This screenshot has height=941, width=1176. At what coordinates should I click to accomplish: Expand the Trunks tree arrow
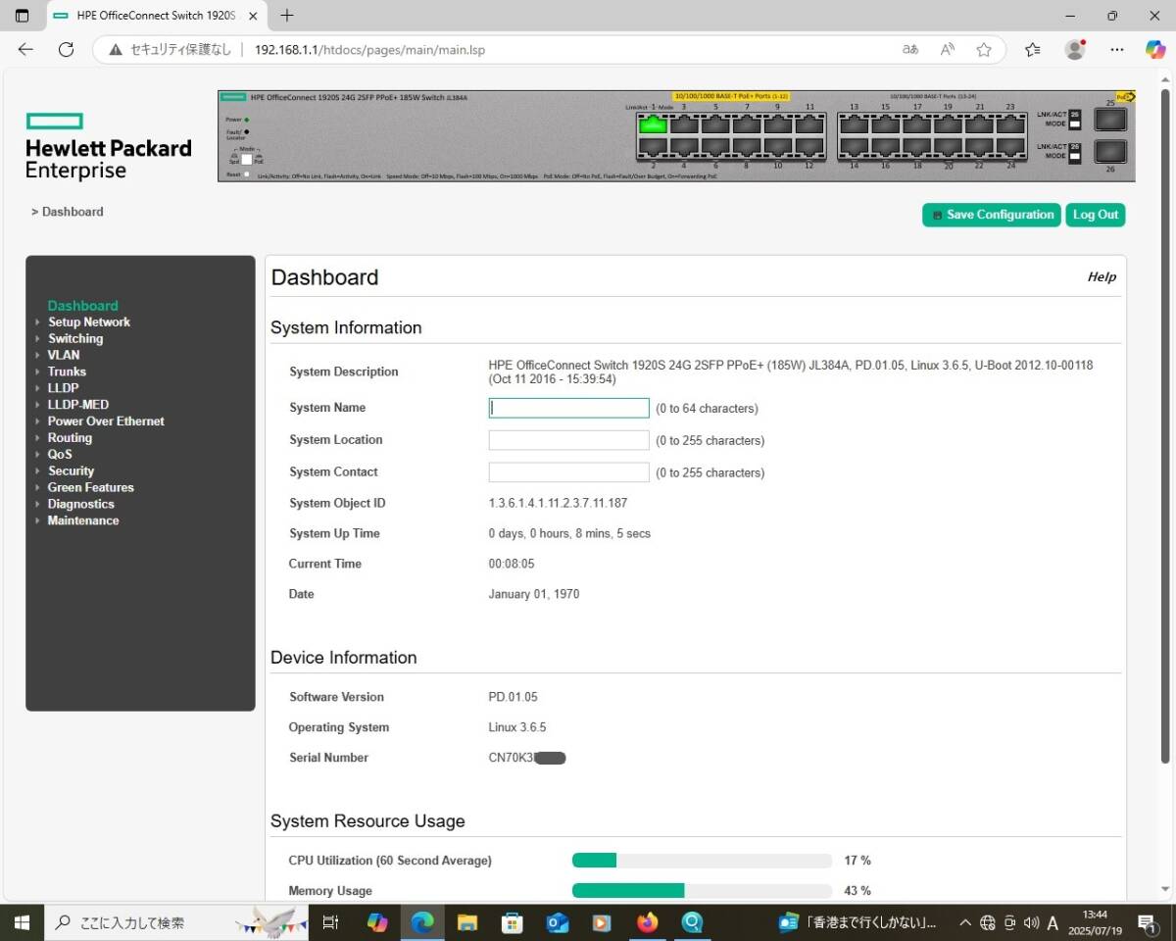[38, 372]
